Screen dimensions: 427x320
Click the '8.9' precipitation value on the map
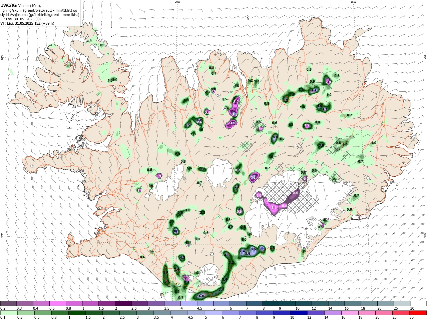point(263,249)
